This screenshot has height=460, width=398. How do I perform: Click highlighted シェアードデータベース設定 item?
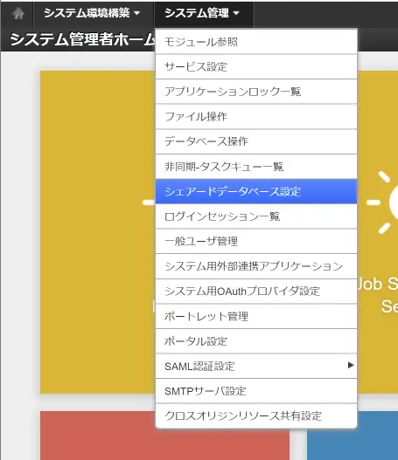(x=256, y=191)
